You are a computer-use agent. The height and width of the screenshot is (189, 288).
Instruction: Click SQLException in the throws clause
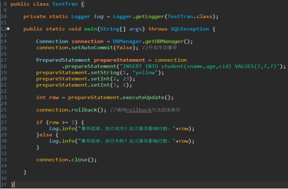click(x=190, y=29)
